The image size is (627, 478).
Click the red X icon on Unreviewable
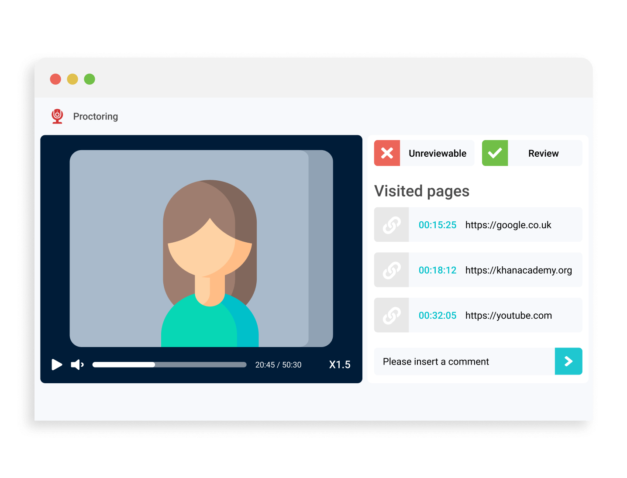[387, 153]
